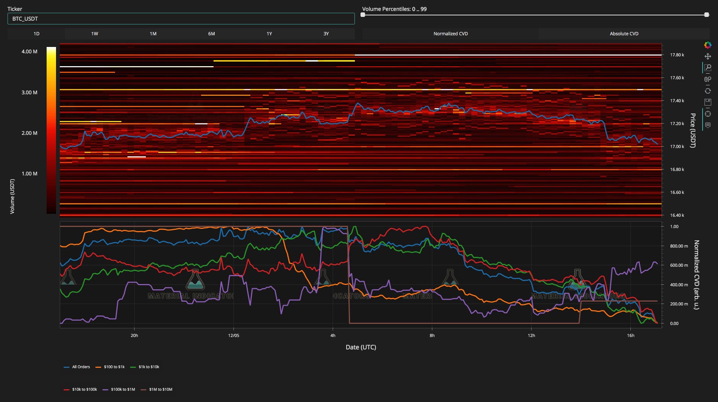Activate the Box Zoom tool

point(707,68)
